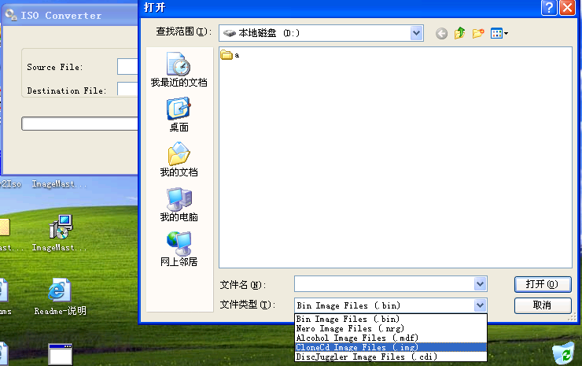Go to 桌面 desktop in places bar
This screenshot has width=582, height=366.
179,114
